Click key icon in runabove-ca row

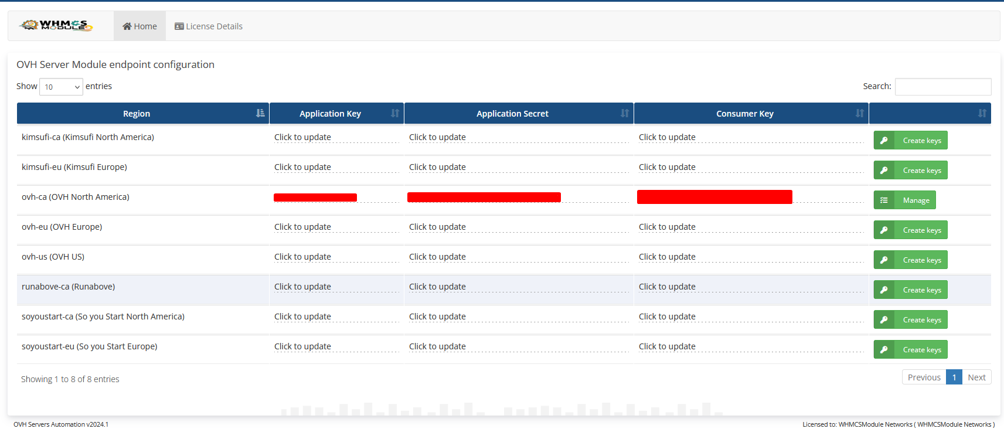tap(884, 290)
